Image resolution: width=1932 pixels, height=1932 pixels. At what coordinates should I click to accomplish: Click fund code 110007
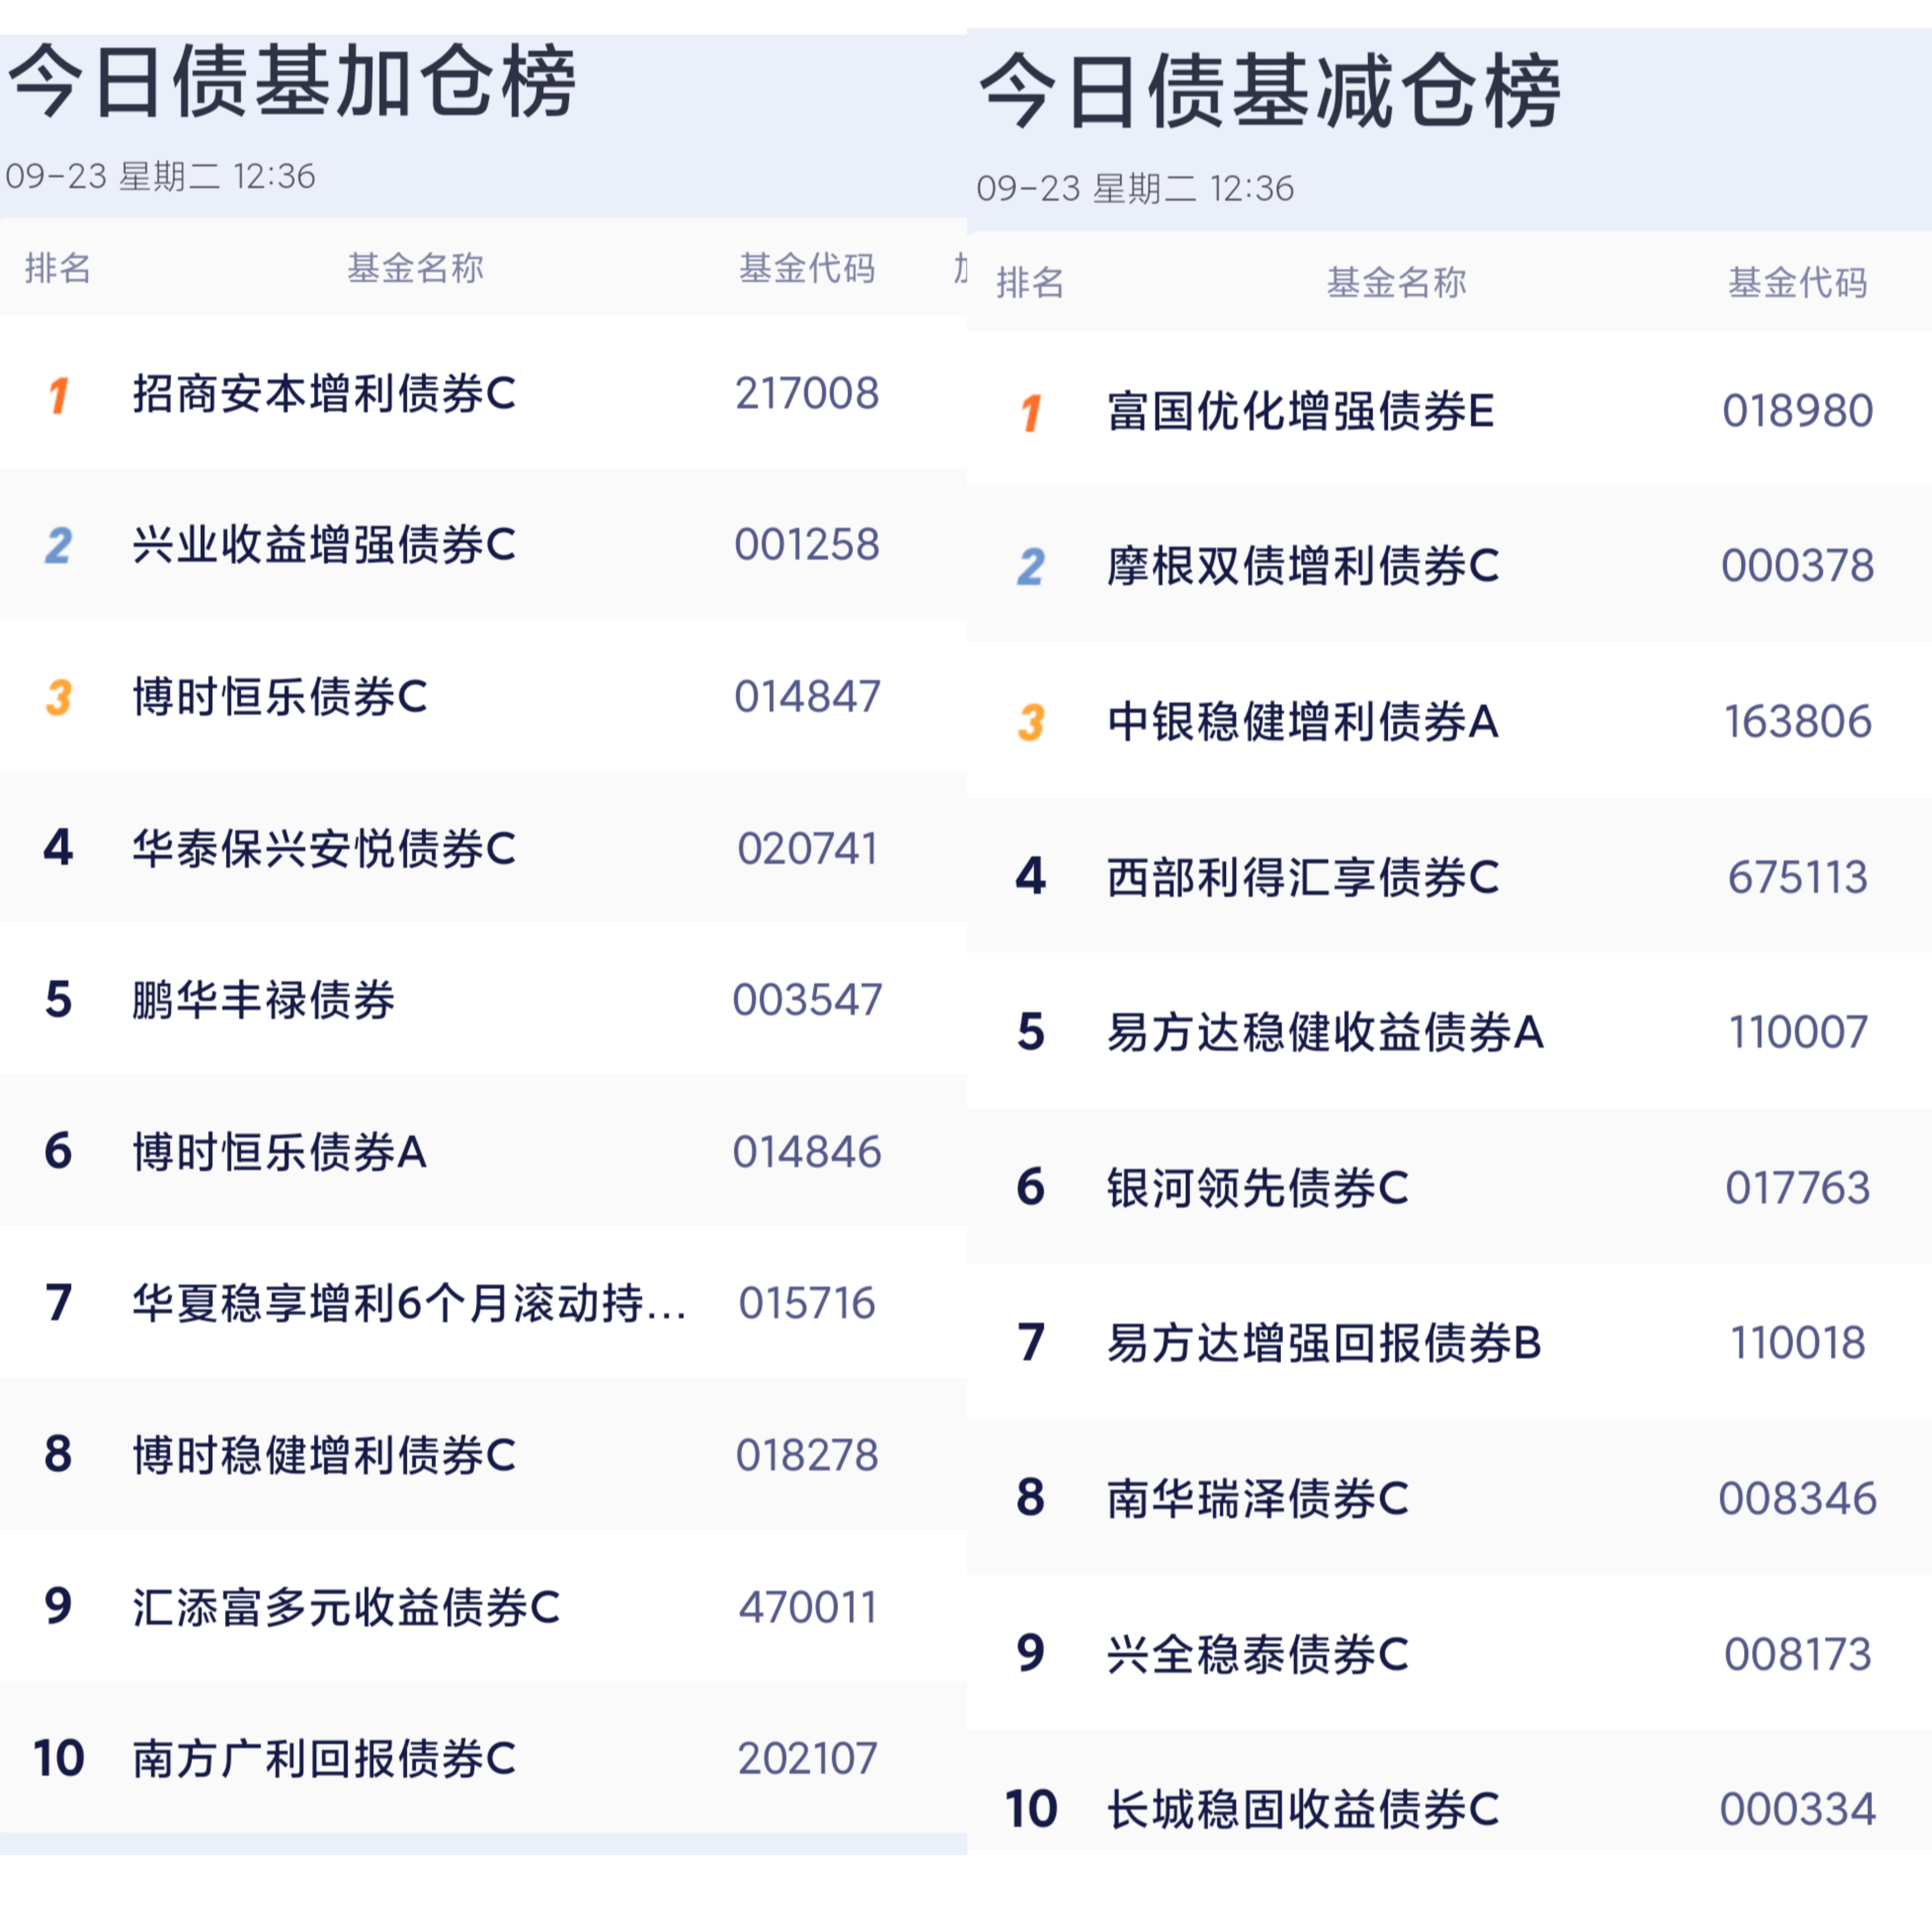[1797, 1032]
